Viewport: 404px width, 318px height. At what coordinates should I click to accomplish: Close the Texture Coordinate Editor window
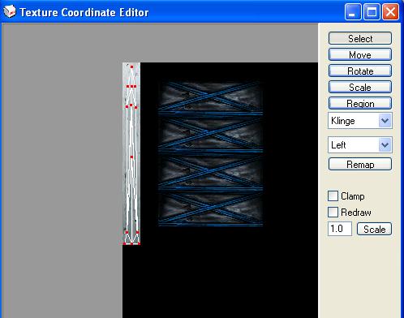[x=390, y=12]
